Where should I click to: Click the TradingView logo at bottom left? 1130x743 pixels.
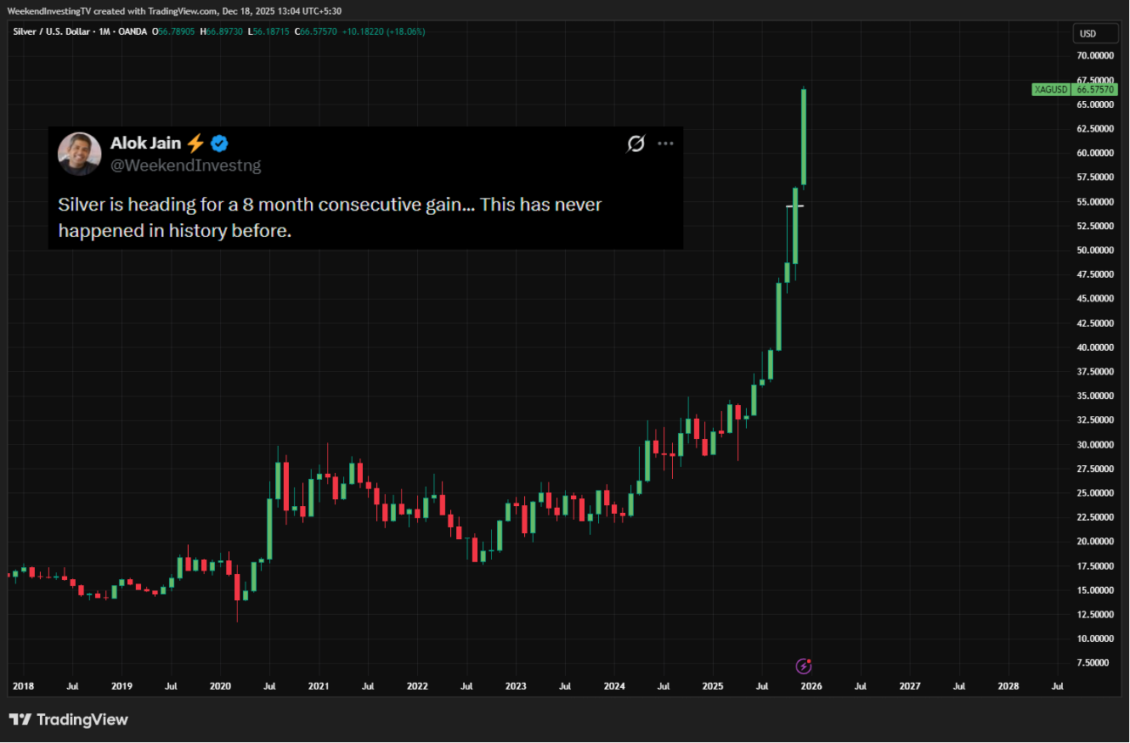(68, 720)
